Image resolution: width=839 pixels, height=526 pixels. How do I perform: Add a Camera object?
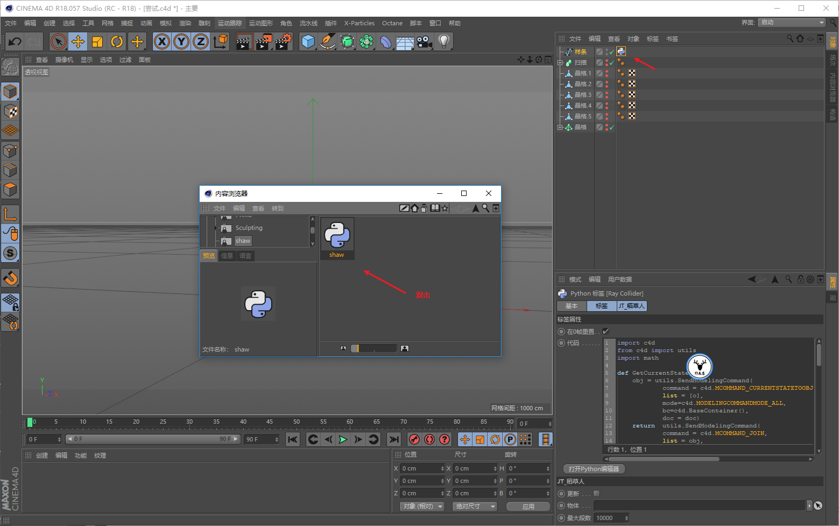(424, 41)
